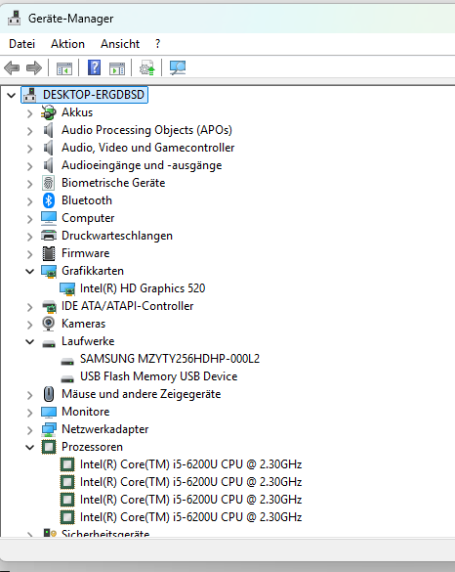Image resolution: width=455 pixels, height=572 pixels.
Task: Click the Biometrische Geräte fingerprint icon
Action: (49, 183)
